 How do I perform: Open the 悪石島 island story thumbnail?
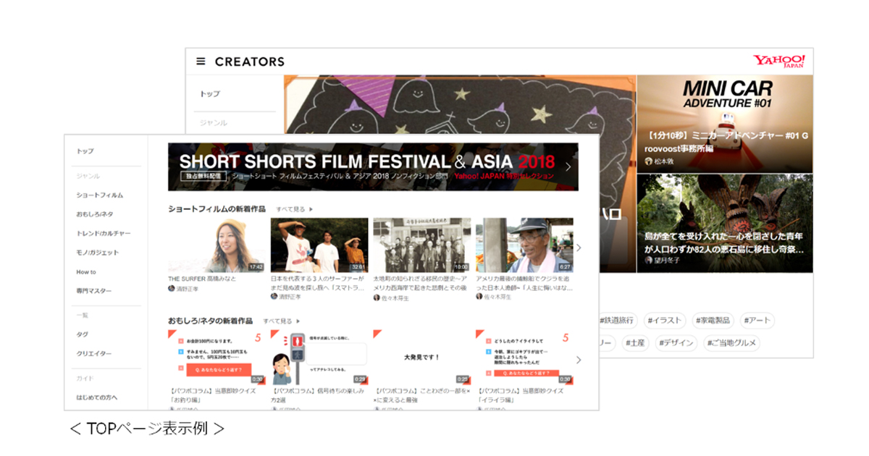[725, 224]
